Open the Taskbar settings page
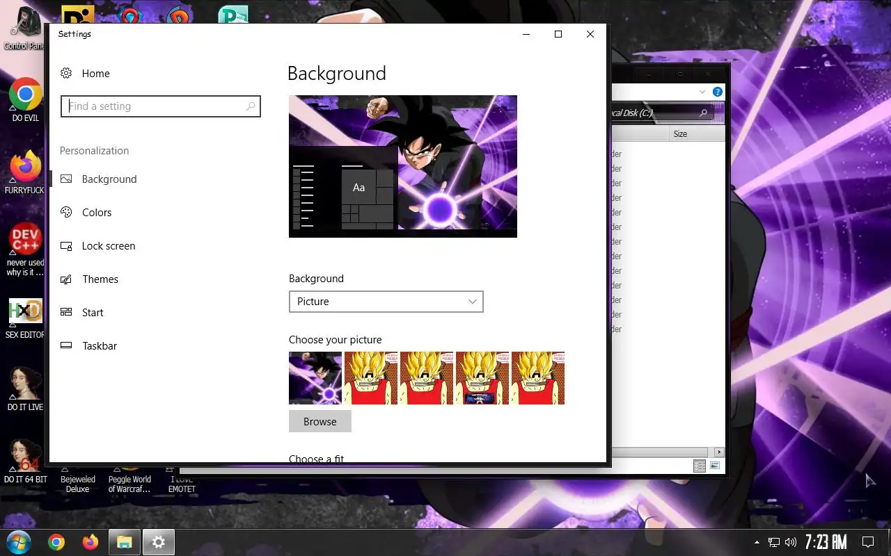Screen dimensions: 891x556 pos(100,345)
